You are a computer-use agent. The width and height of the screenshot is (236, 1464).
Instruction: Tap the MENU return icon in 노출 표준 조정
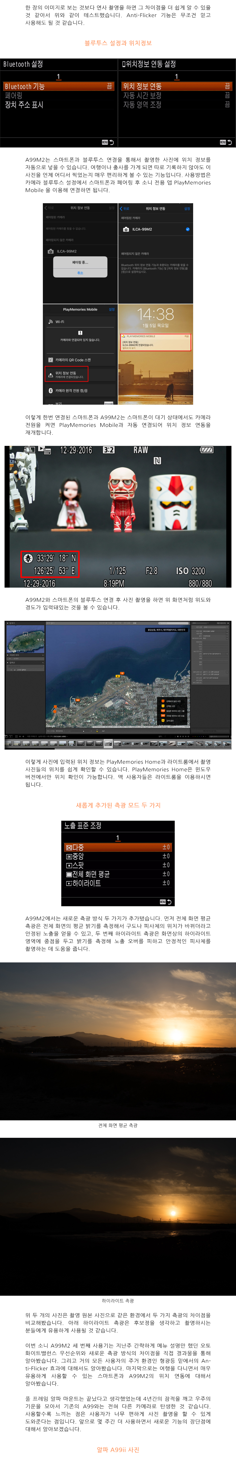[x=166, y=902]
